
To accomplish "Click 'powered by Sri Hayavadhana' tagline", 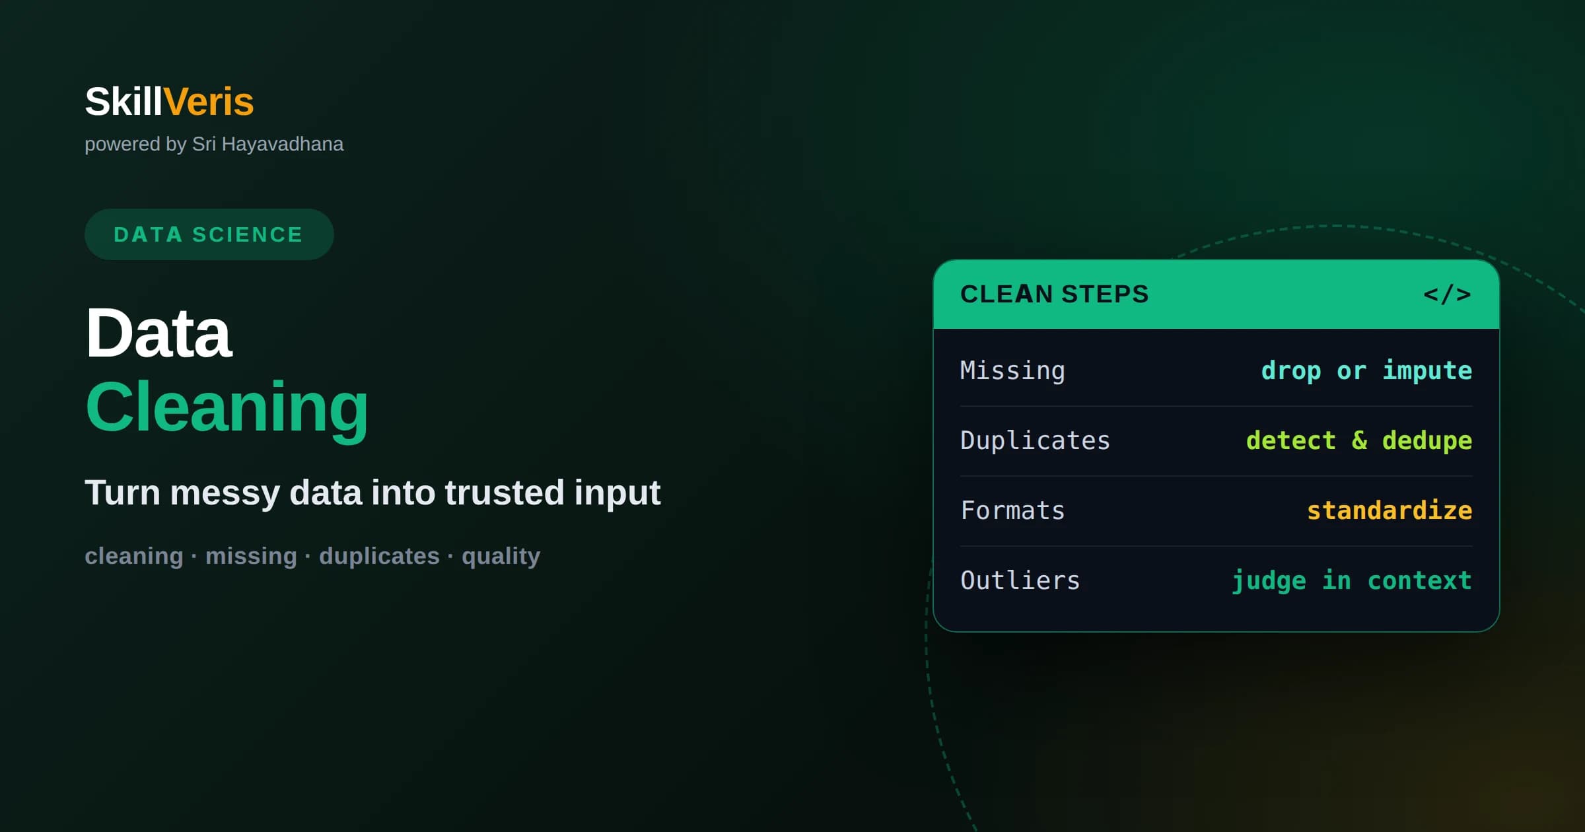I will 214,144.
